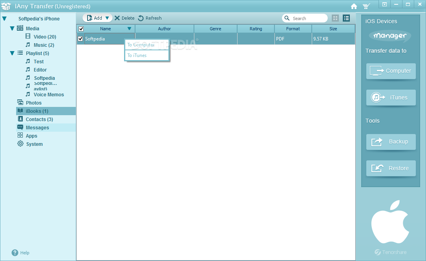Screen dimensions: 426x261
Task: Click the Photos icon in sidebar
Action: coord(20,102)
